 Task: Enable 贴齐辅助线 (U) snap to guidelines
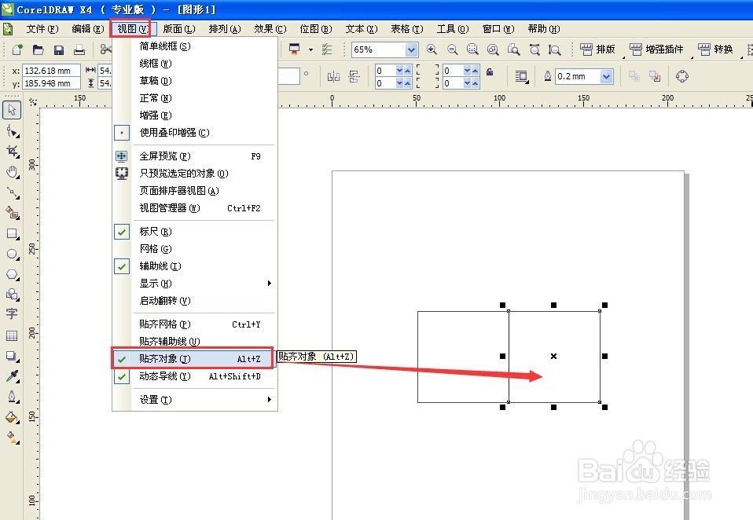194,342
